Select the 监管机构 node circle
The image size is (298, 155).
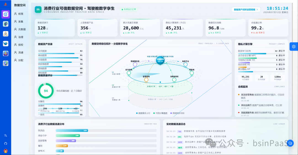point(146,80)
